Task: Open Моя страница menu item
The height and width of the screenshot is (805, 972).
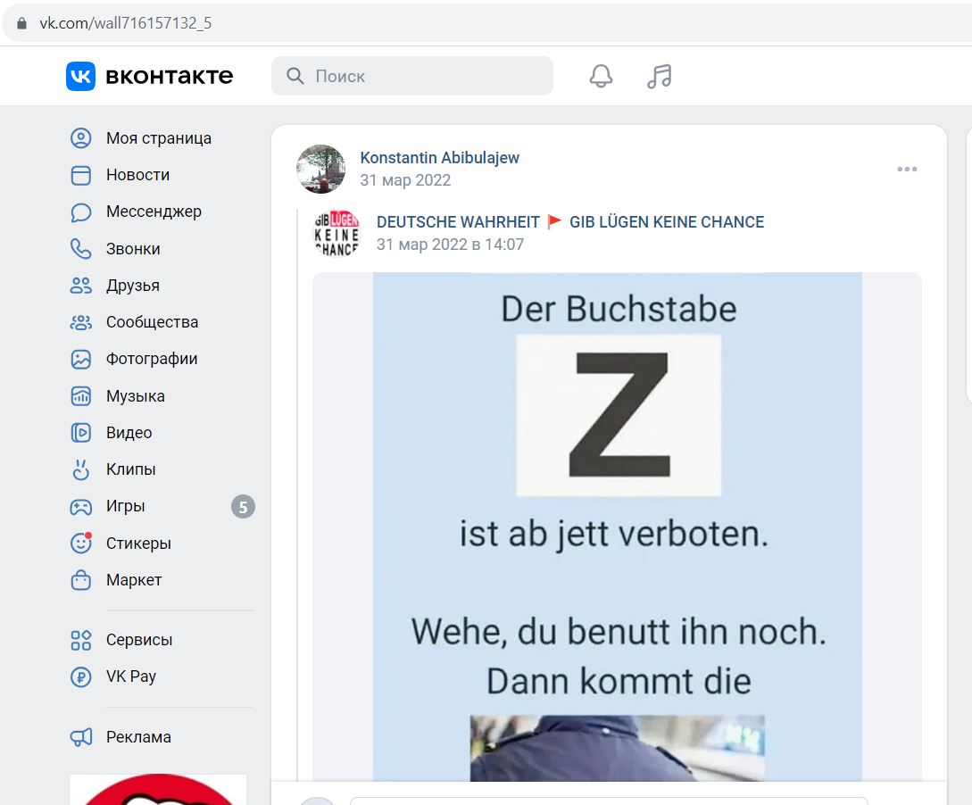Action: (x=159, y=138)
